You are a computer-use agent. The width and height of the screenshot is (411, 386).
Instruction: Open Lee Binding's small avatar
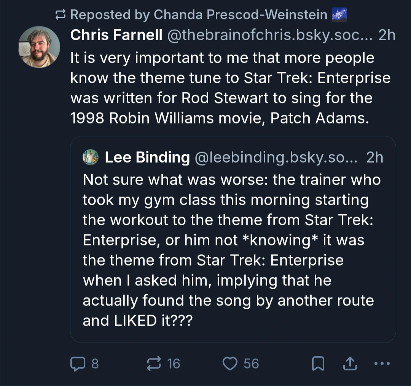click(x=91, y=157)
